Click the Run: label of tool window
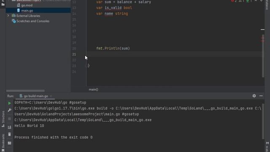This screenshot has width=270, height=152. pos(10,96)
